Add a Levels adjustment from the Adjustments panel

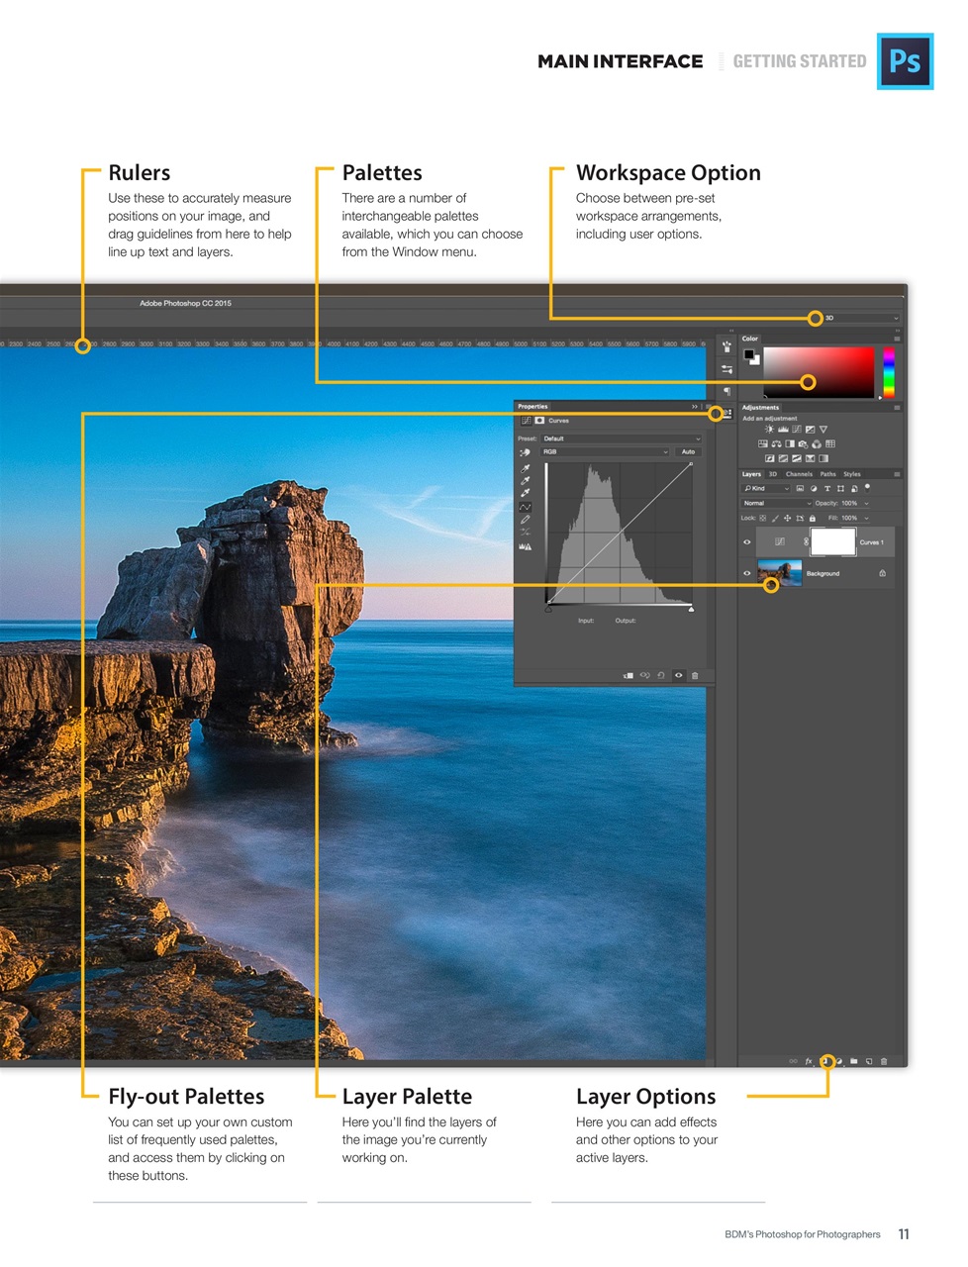(x=783, y=429)
